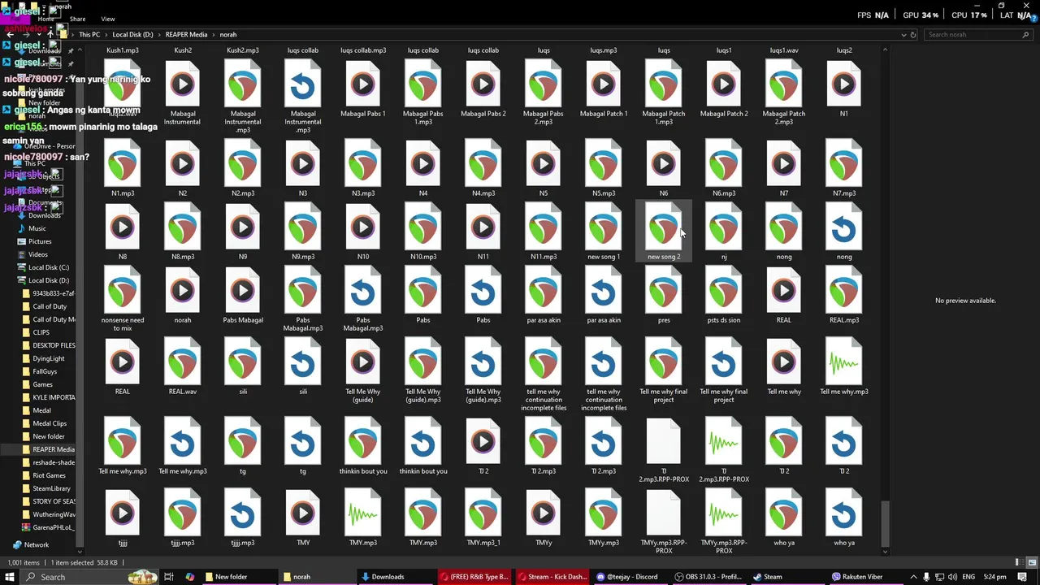This screenshot has width=1040, height=585.
Task: Open the DyingLight folder in navigation pane
Action: 49,358
